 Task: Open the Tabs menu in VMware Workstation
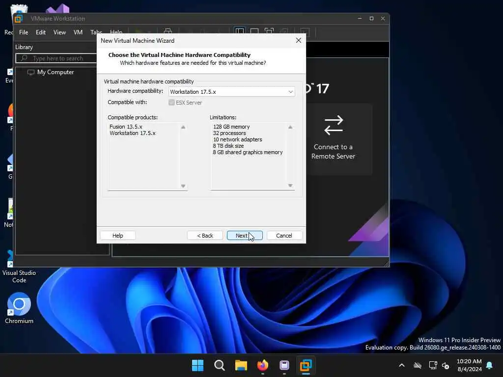[x=96, y=32]
